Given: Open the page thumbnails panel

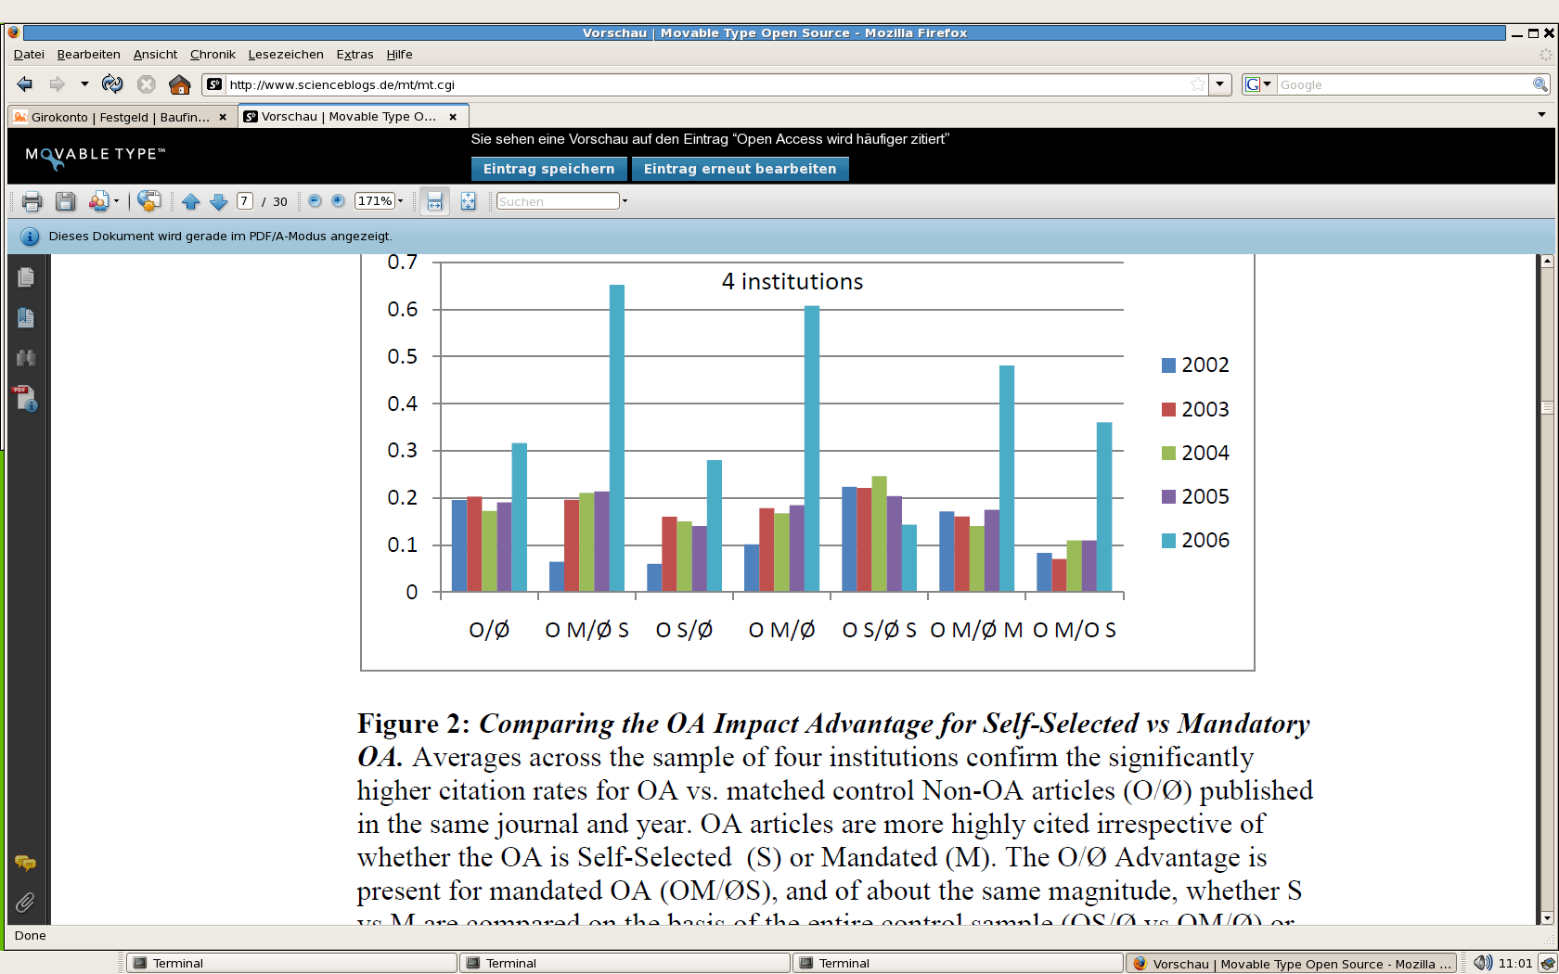Looking at the screenshot, I should click(x=26, y=276).
